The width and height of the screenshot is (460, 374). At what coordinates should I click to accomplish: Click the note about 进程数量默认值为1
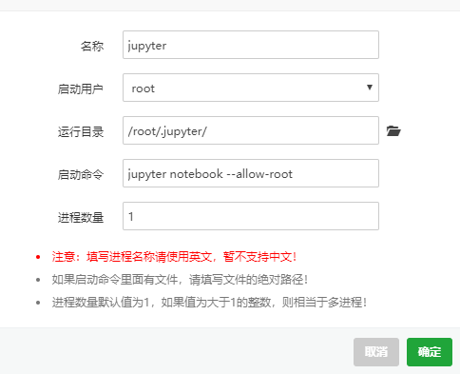(x=209, y=303)
